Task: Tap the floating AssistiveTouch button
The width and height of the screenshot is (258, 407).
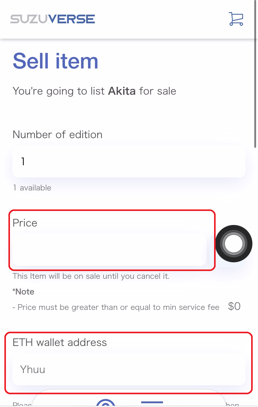Action: tap(234, 243)
